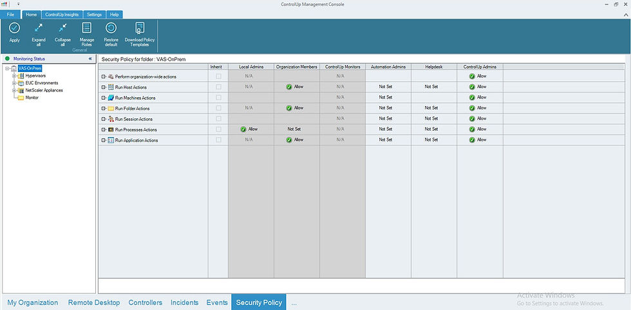The height and width of the screenshot is (310, 631).
Task: Click the Helpdesk column header
Action: point(434,67)
